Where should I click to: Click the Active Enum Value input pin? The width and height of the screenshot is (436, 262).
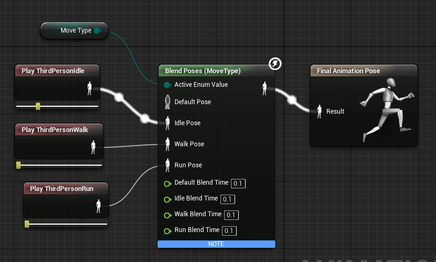point(167,85)
